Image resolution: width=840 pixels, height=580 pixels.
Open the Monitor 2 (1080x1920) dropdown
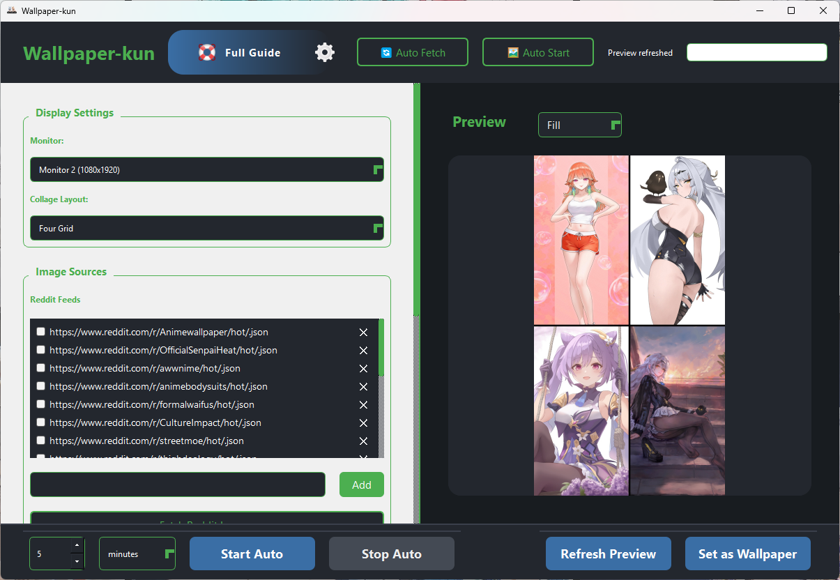207,169
